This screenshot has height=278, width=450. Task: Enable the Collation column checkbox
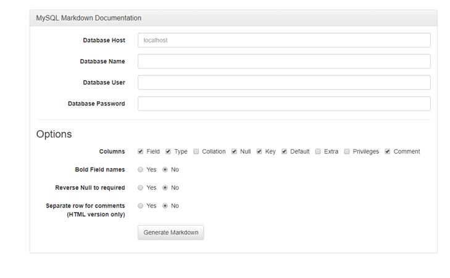tap(196, 151)
